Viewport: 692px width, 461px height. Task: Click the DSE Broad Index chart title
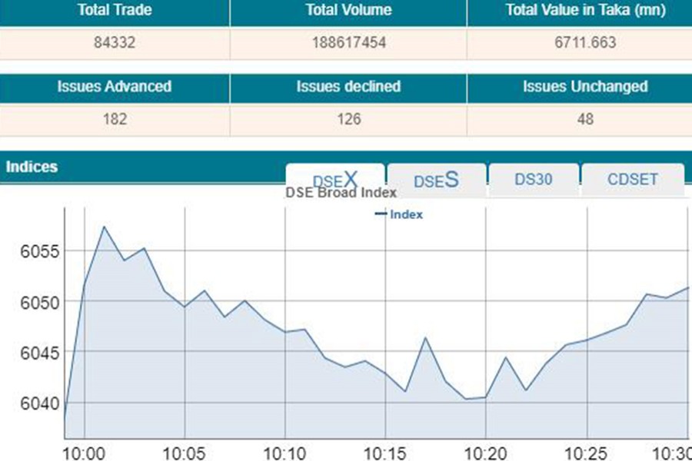[x=341, y=193]
